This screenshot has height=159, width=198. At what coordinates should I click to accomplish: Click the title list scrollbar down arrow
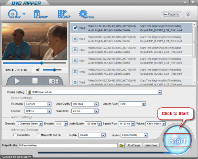coord(194,83)
